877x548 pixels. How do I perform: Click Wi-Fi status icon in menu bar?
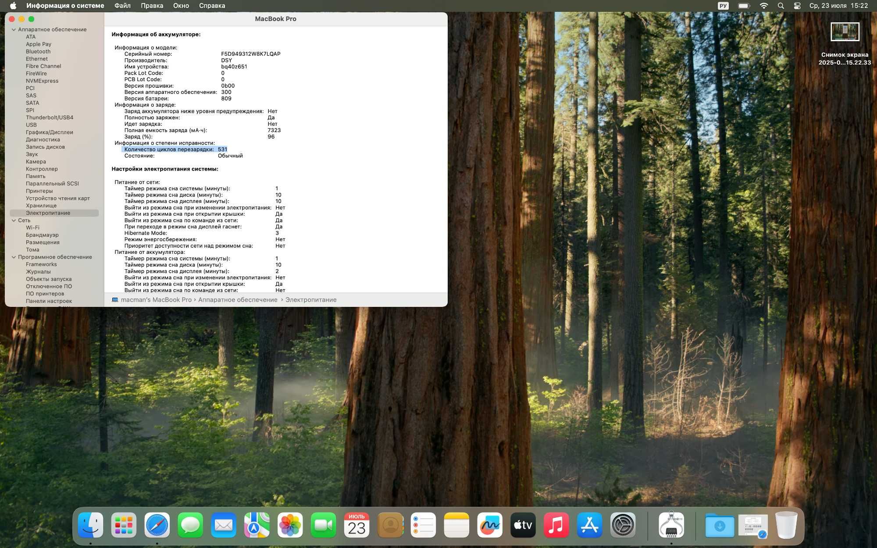764,6
